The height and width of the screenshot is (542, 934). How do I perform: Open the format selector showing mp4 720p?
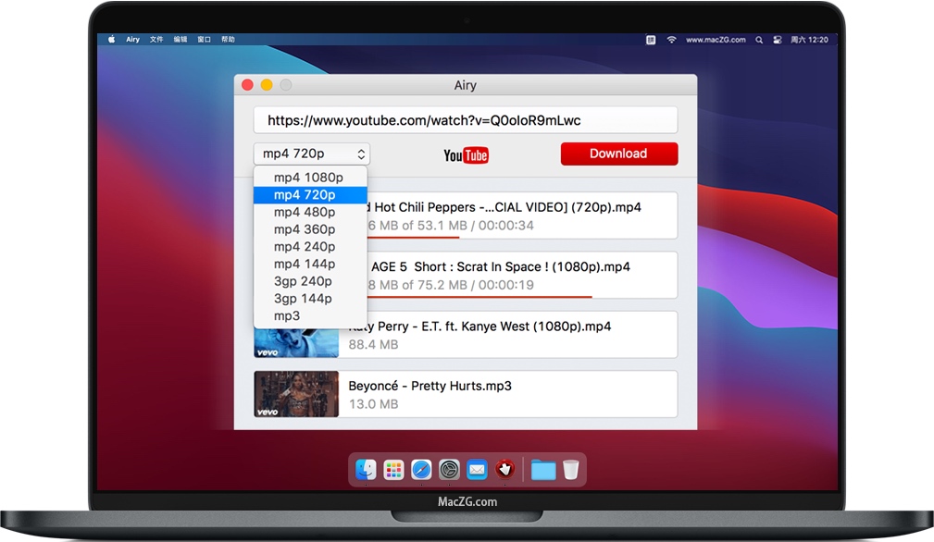pos(312,154)
